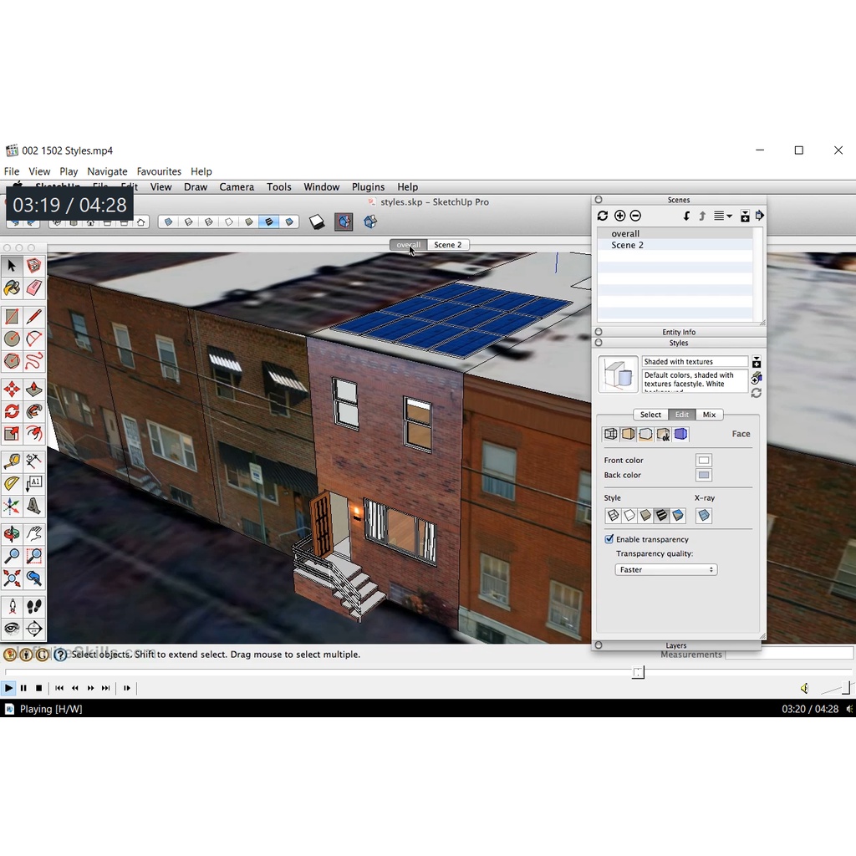The width and height of the screenshot is (856, 856).
Task: Collapse the Styles panel
Action: pyautogui.click(x=599, y=343)
